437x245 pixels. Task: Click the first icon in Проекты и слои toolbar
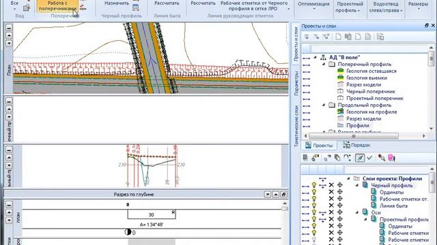click(307, 37)
